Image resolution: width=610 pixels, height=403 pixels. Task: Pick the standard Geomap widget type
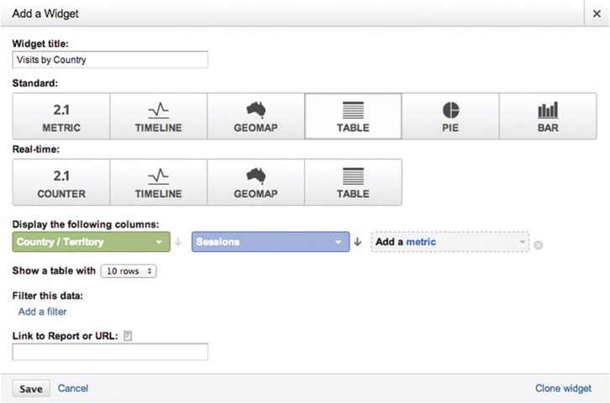coord(255,116)
